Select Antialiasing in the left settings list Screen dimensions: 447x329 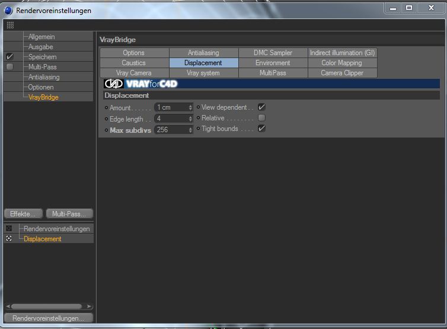point(44,77)
